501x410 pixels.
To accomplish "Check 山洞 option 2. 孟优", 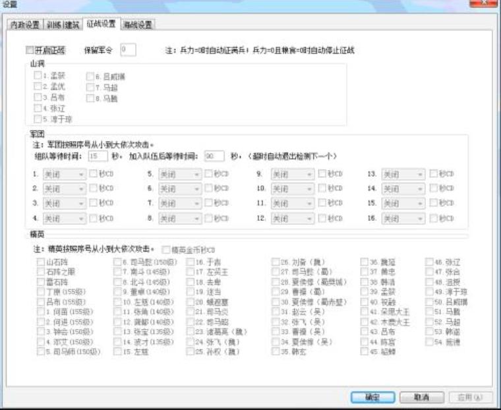I will point(38,86).
